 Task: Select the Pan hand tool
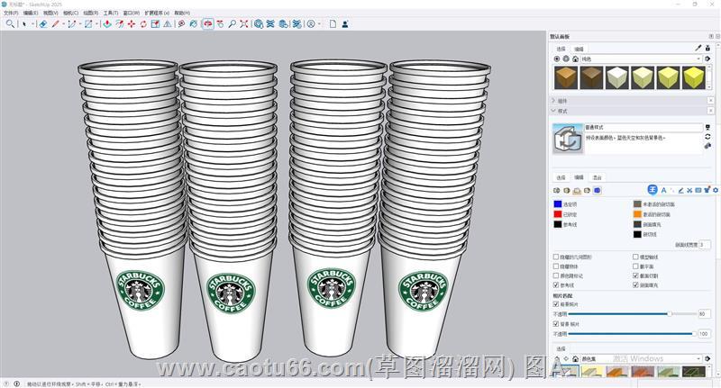[220, 24]
